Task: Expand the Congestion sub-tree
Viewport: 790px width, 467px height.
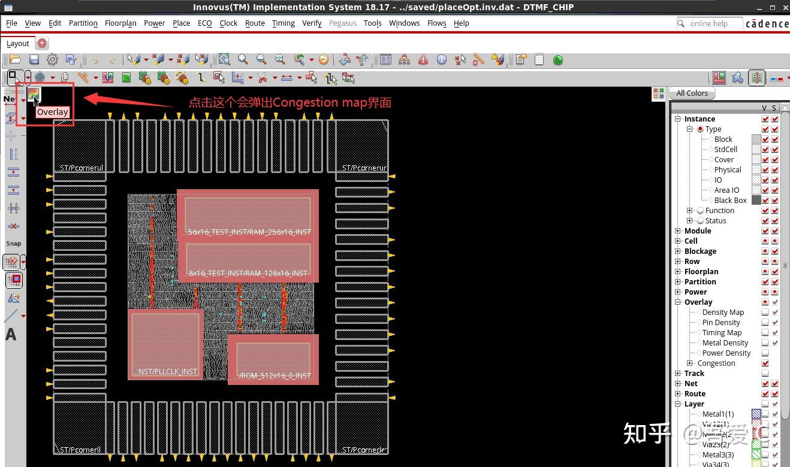Action: [690, 363]
